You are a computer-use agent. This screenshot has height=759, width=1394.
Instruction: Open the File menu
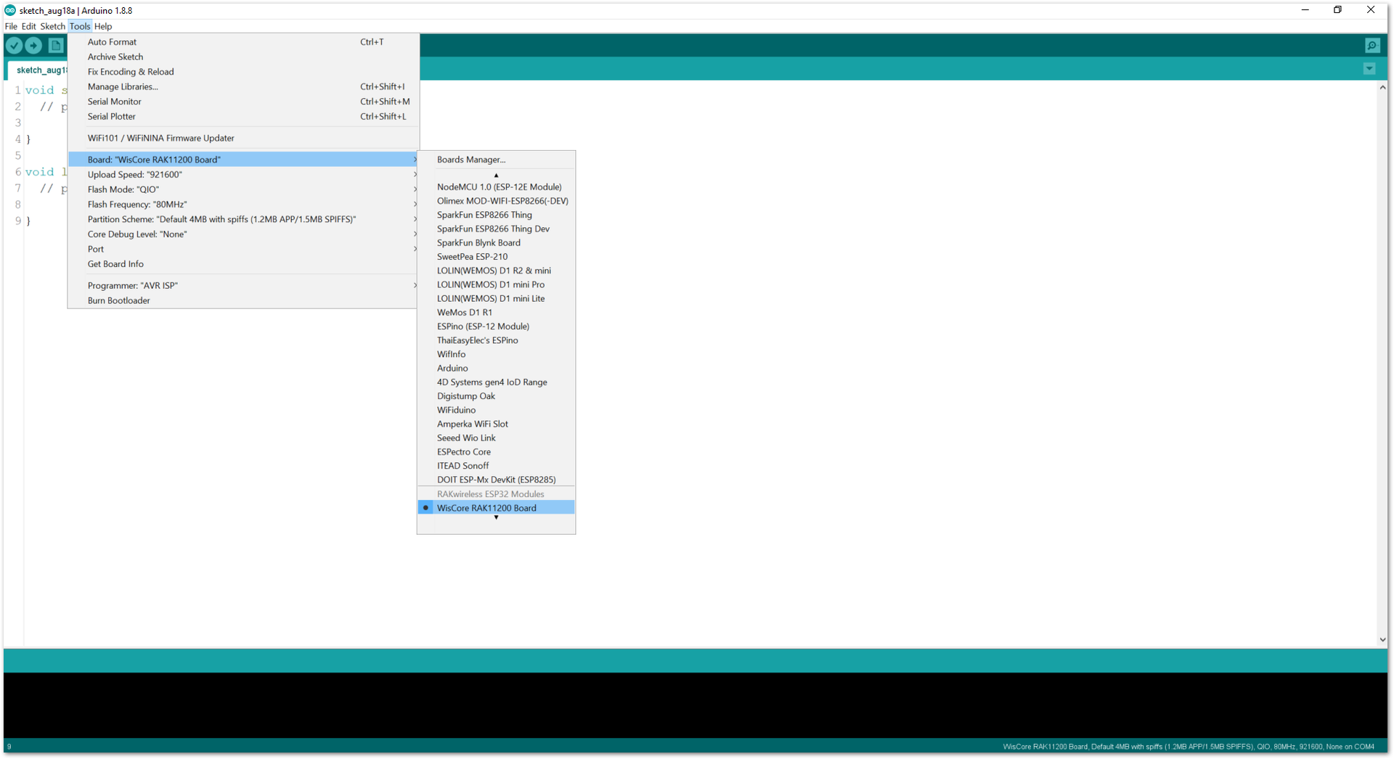(x=11, y=26)
